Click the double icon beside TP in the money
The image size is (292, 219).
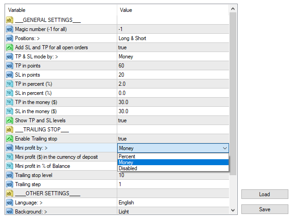9,102
